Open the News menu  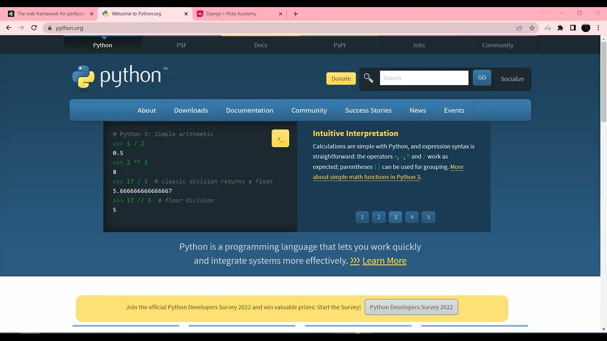click(418, 110)
